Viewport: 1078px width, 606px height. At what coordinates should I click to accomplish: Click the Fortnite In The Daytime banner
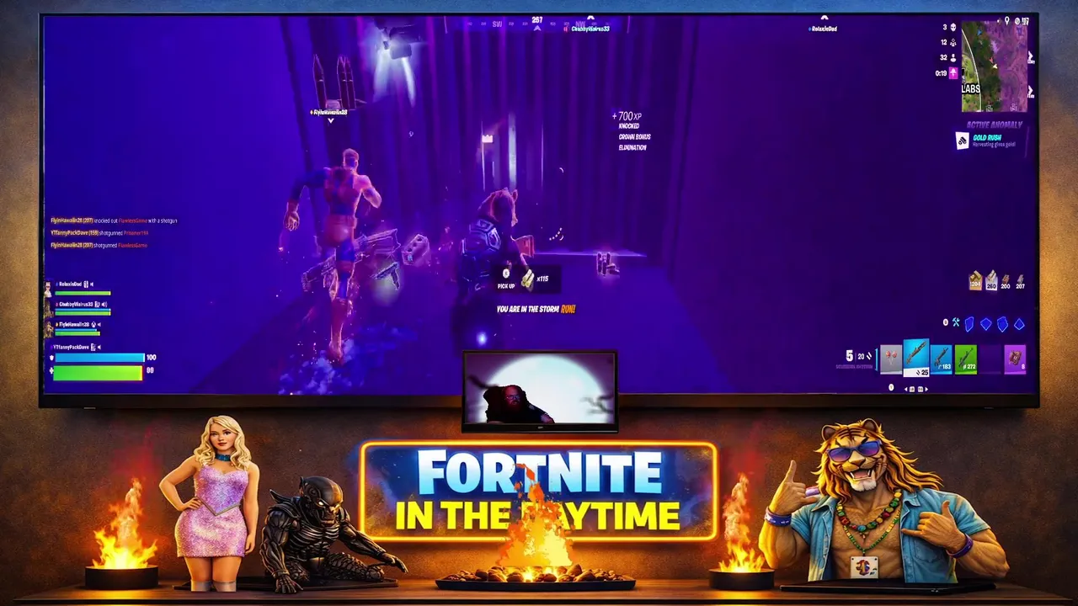(539, 492)
